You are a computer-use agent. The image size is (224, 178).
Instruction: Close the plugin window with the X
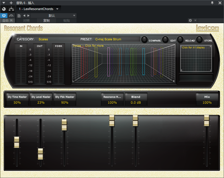(x=220, y=3)
